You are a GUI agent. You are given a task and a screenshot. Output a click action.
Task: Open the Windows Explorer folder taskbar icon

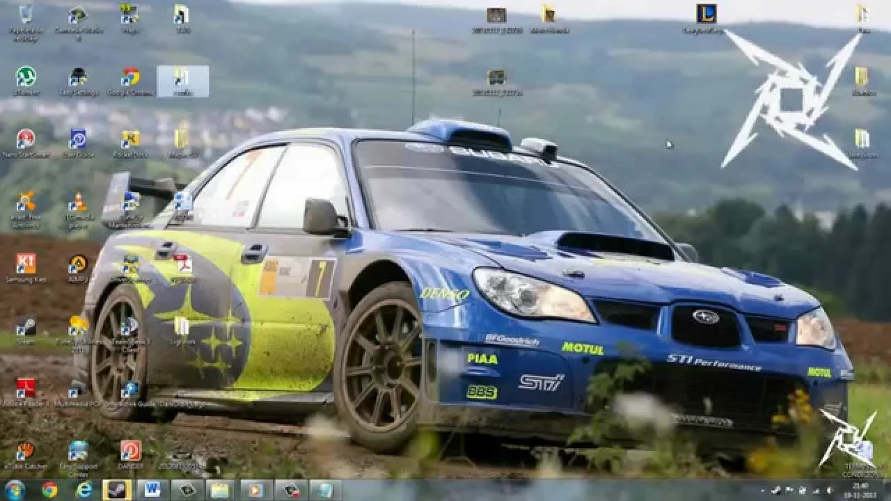pyautogui.click(x=221, y=490)
